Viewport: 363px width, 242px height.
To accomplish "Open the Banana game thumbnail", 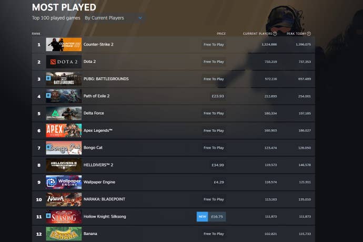I will point(64,234).
